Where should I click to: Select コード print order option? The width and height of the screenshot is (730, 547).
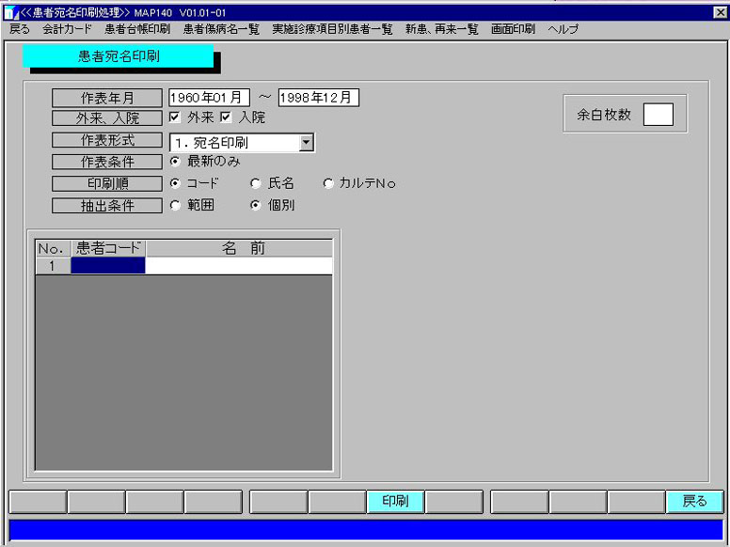(175, 183)
